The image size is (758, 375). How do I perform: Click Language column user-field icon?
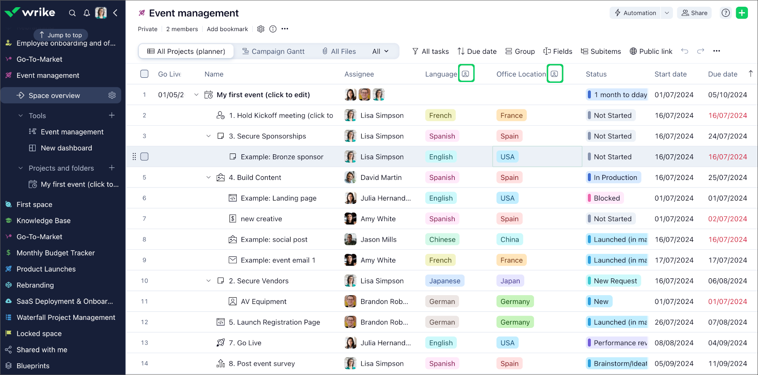point(466,74)
